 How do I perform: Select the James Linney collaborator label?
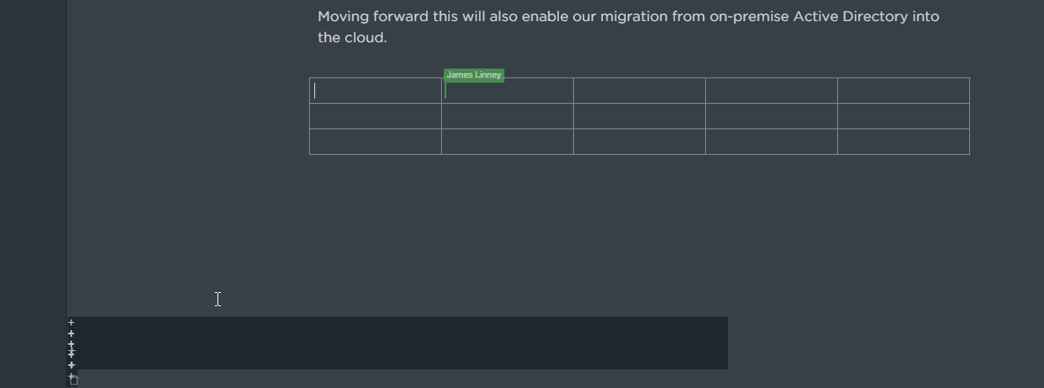pos(474,75)
